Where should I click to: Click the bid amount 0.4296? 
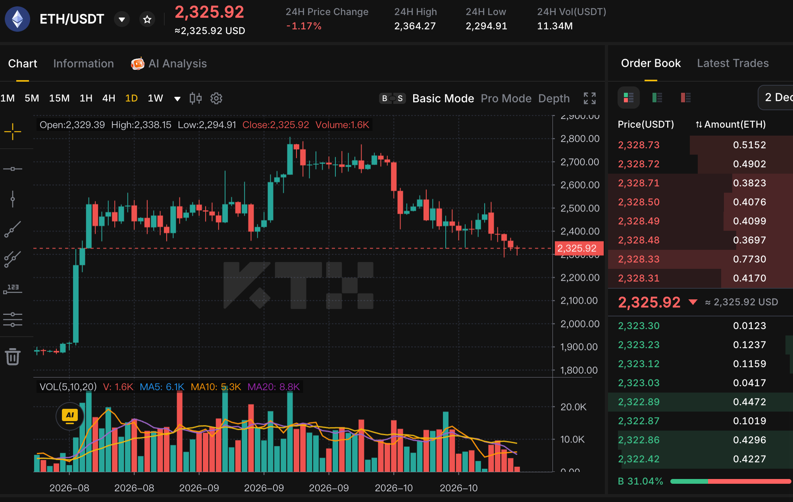(749, 440)
